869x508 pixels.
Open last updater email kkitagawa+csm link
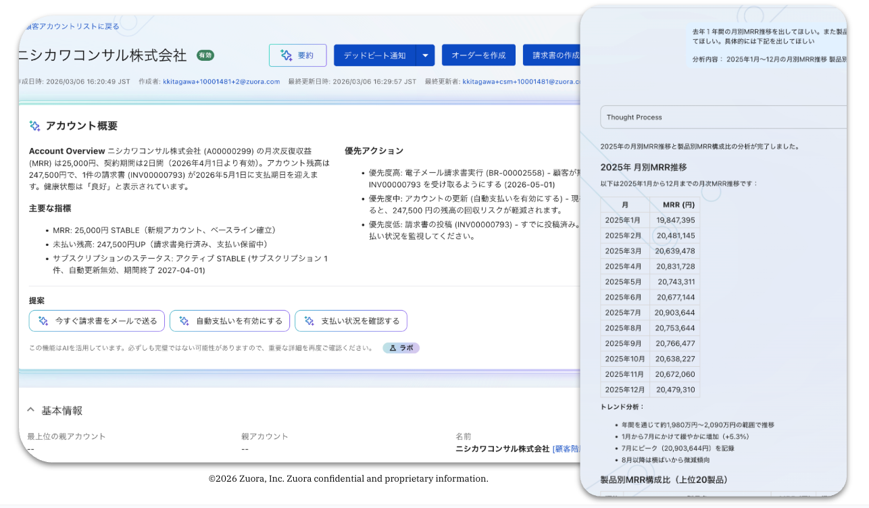521,82
